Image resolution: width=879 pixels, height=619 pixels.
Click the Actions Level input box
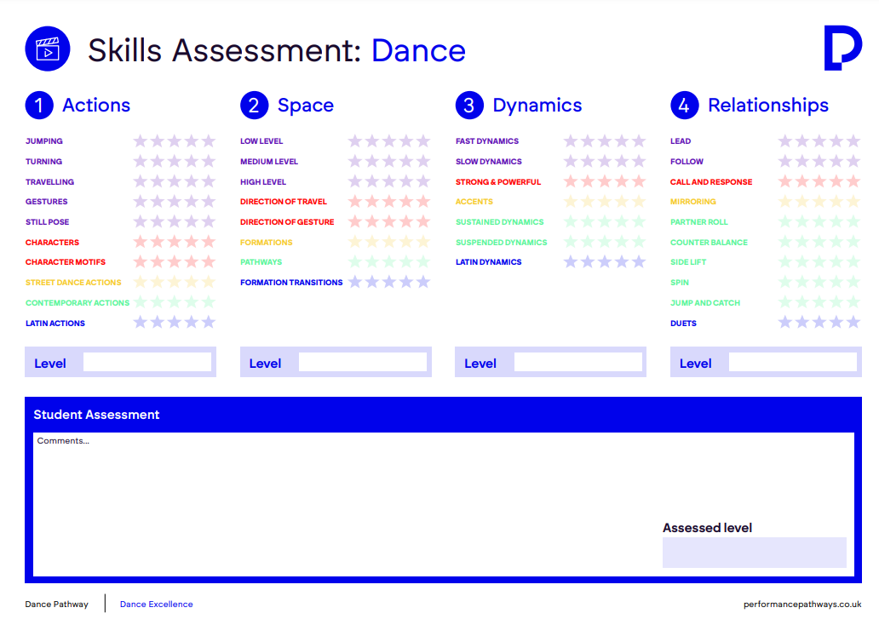coord(147,362)
